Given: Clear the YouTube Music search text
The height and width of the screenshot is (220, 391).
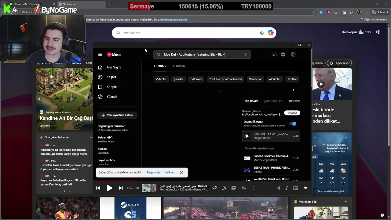Looking at the screenshot, I should [245, 54].
